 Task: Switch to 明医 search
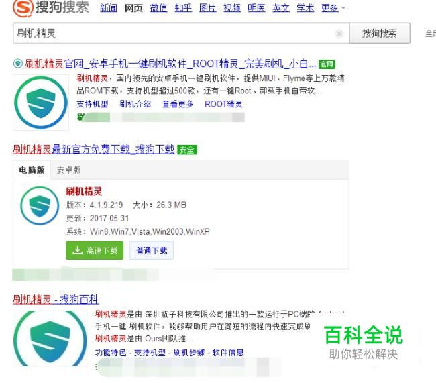tap(256, 8)
